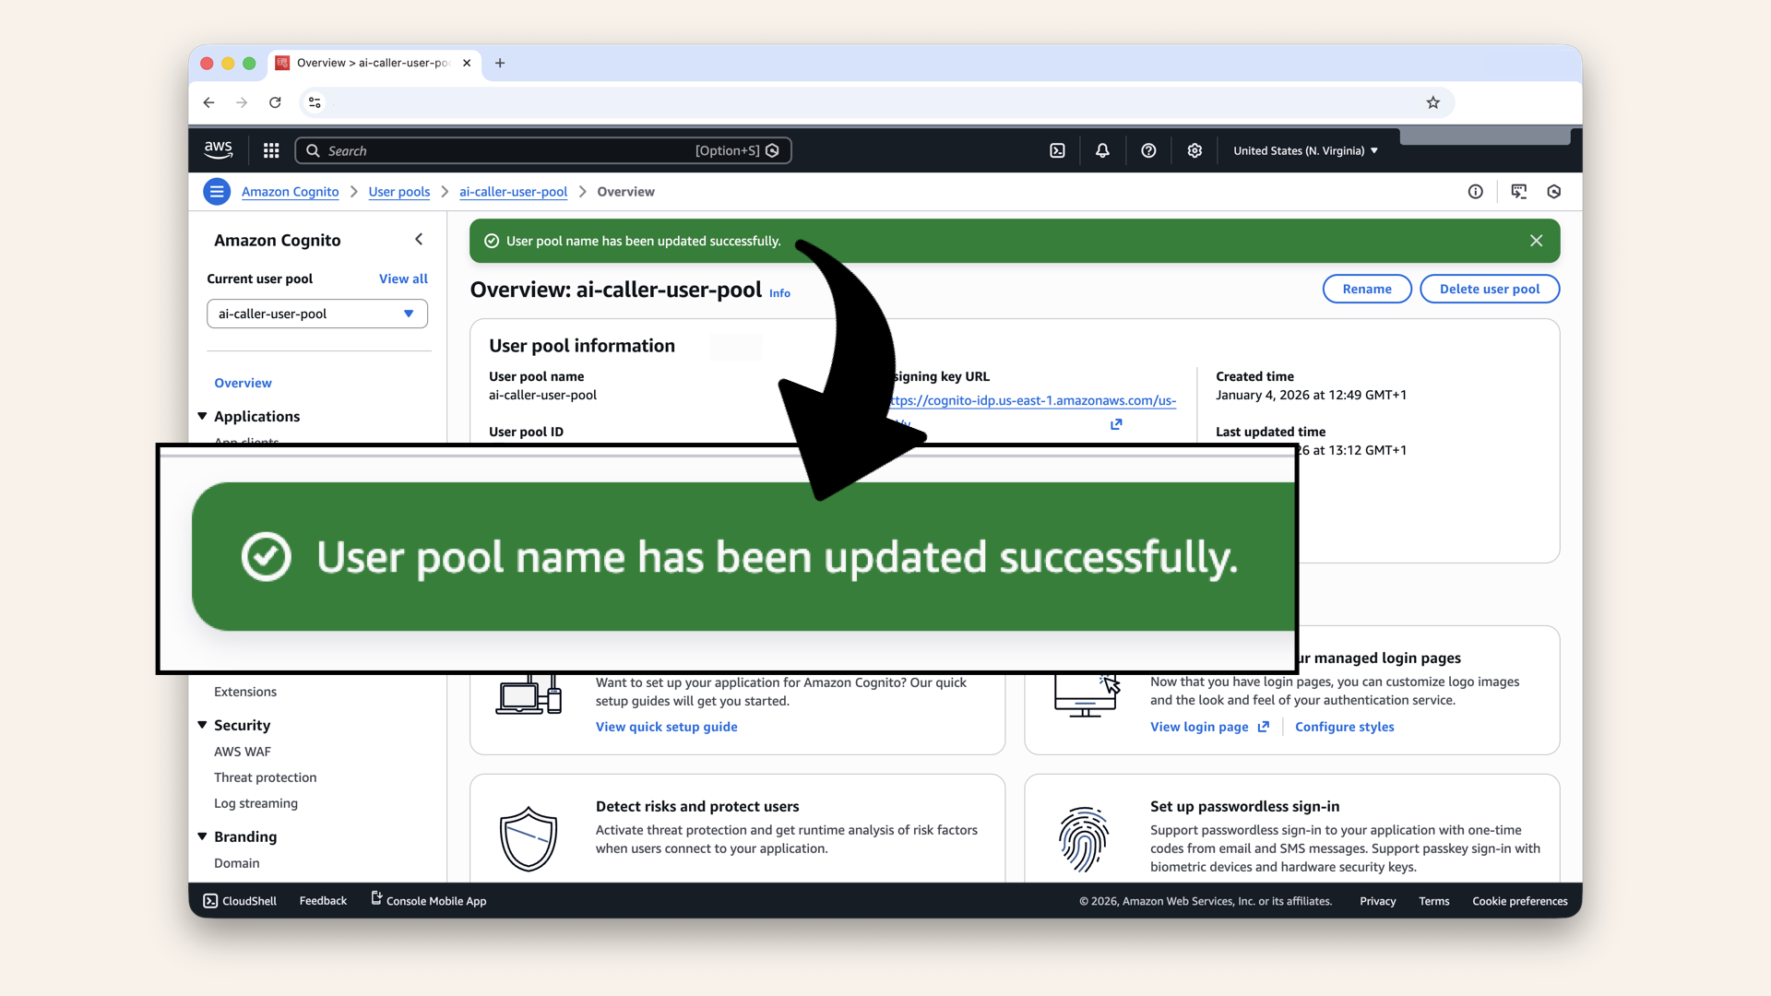Collapse the Security section
The height and width of the screenshot is (996, 1771).
[203, 725]
